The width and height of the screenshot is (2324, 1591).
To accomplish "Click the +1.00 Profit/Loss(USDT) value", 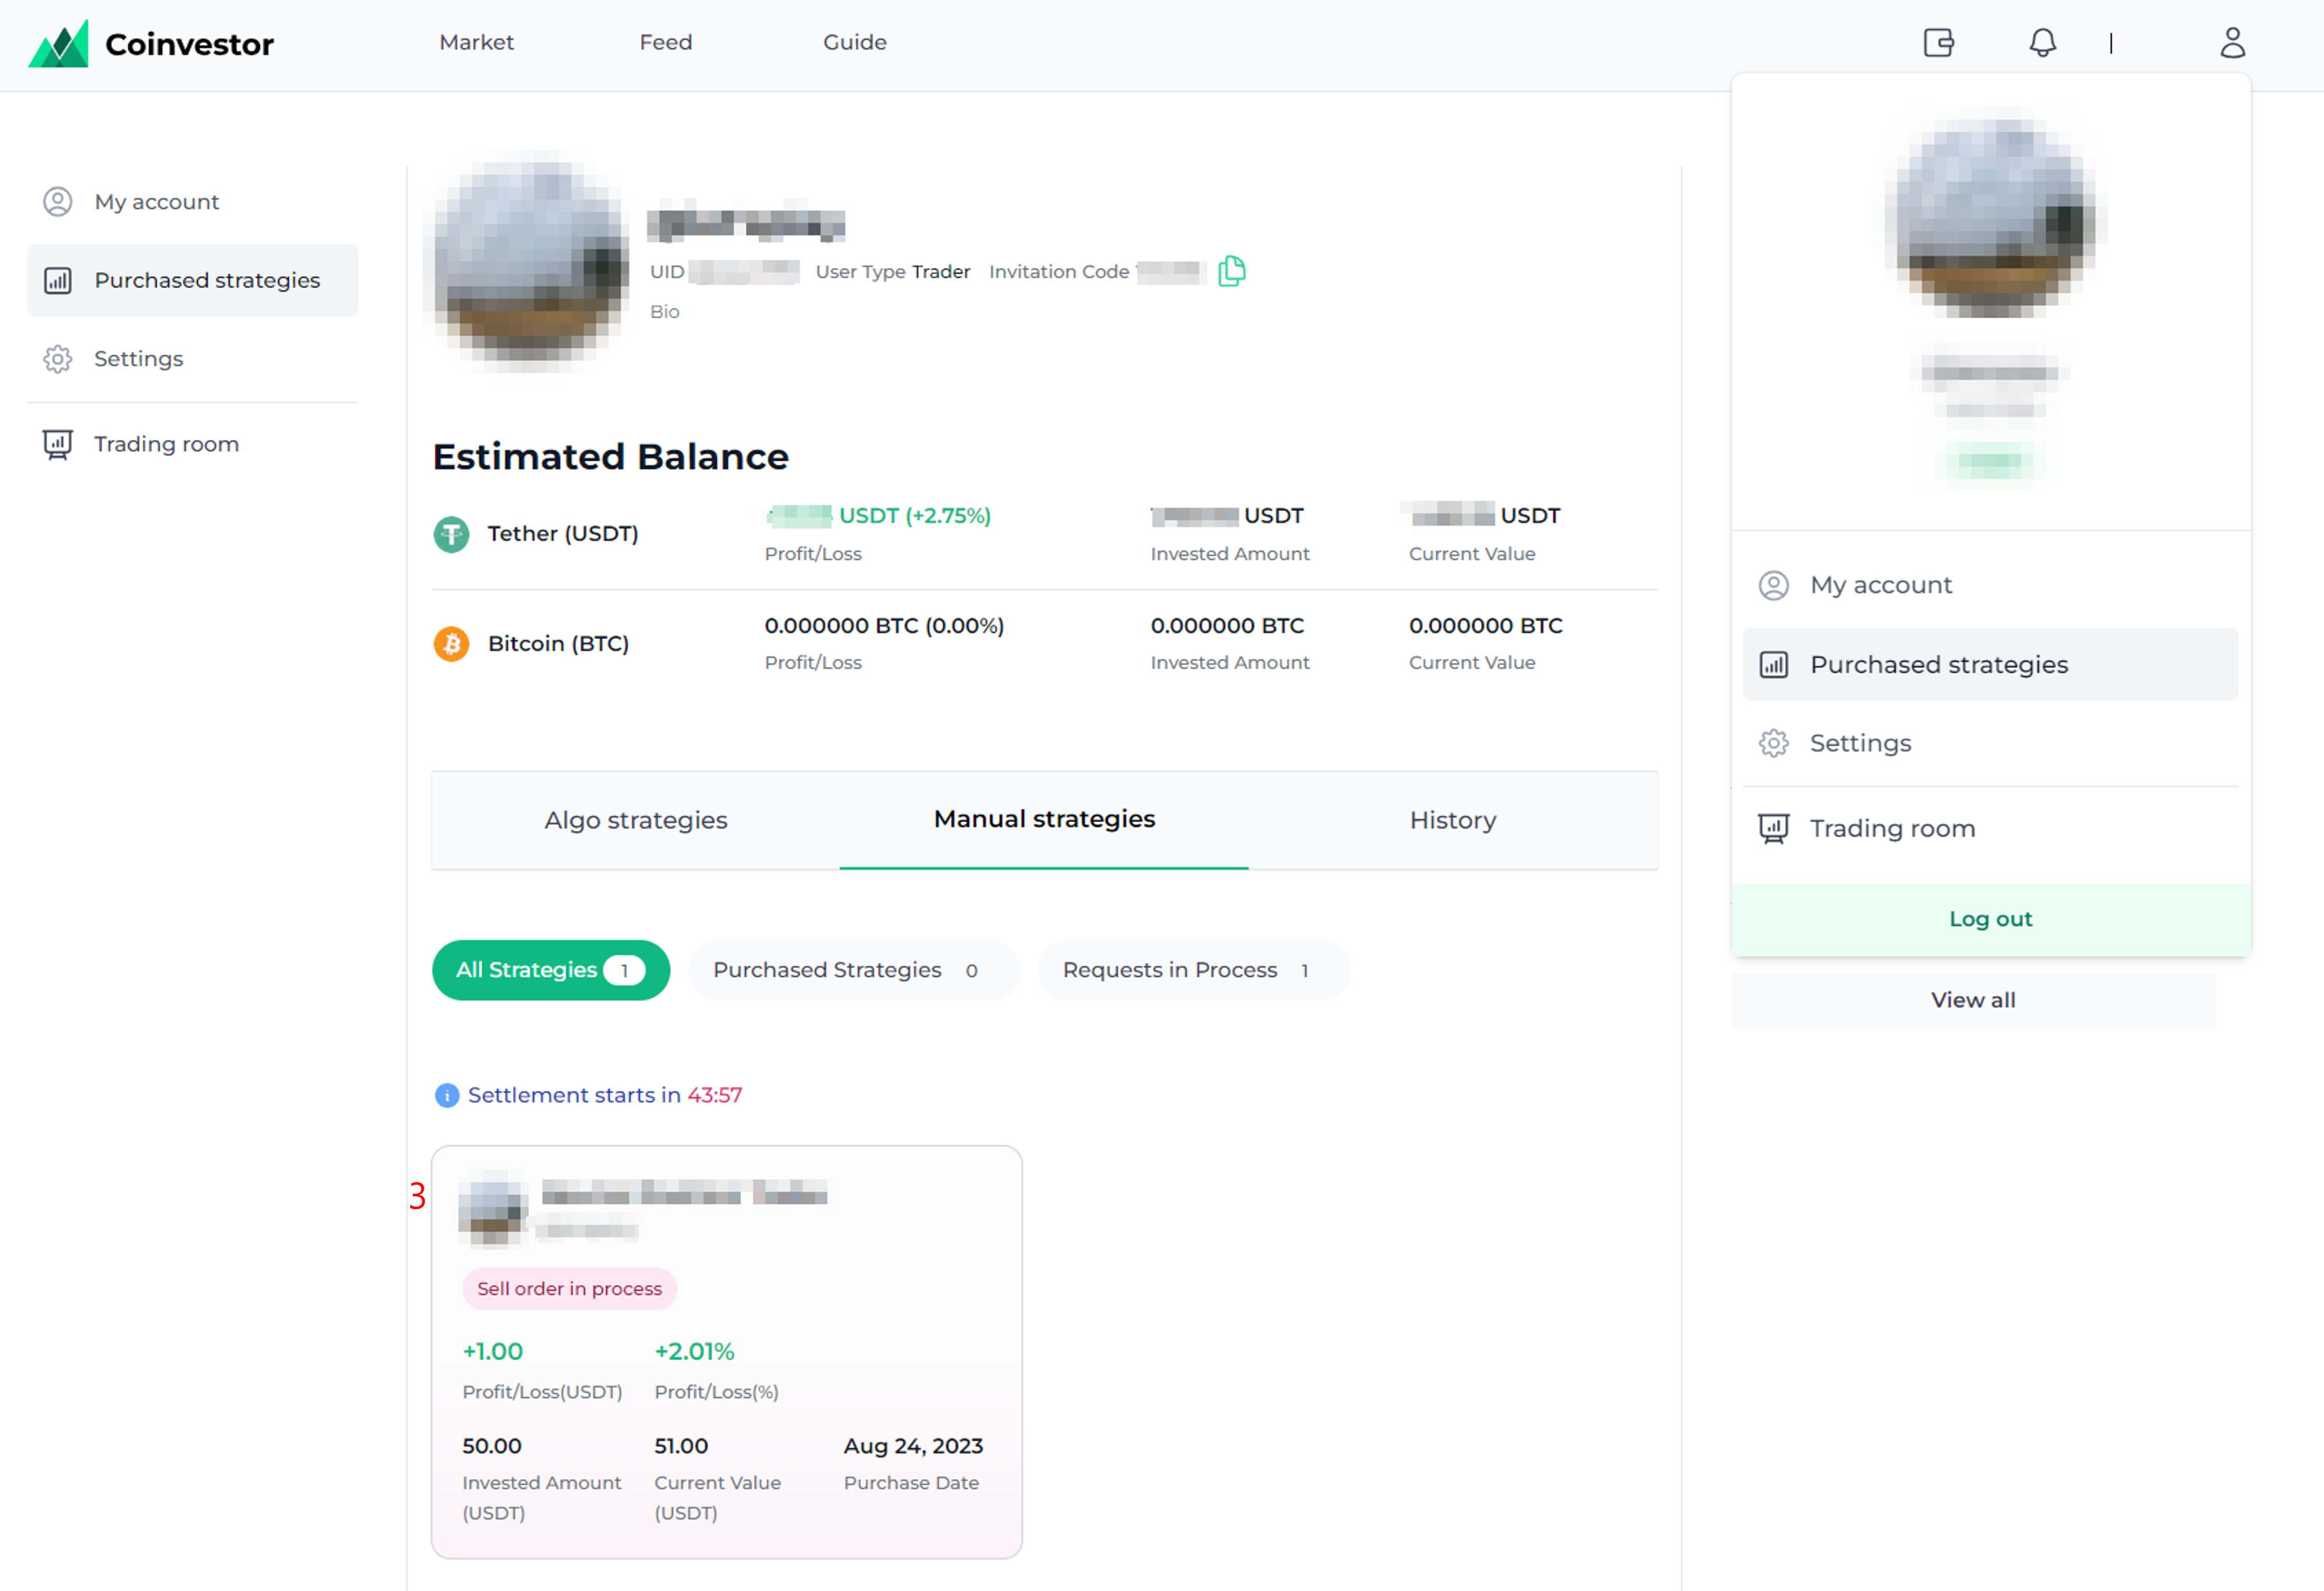I will [x=492, y=1352].
